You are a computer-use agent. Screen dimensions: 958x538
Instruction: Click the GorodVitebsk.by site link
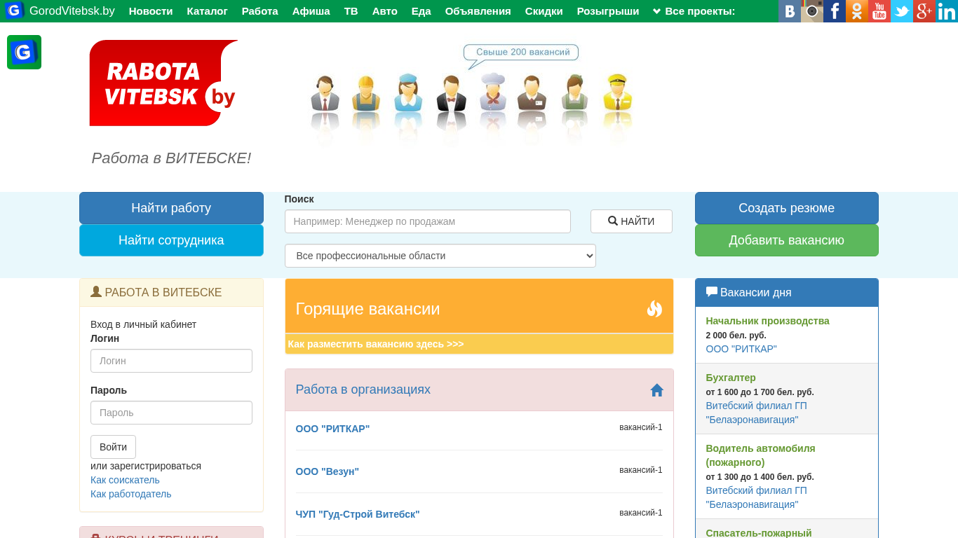72,11
